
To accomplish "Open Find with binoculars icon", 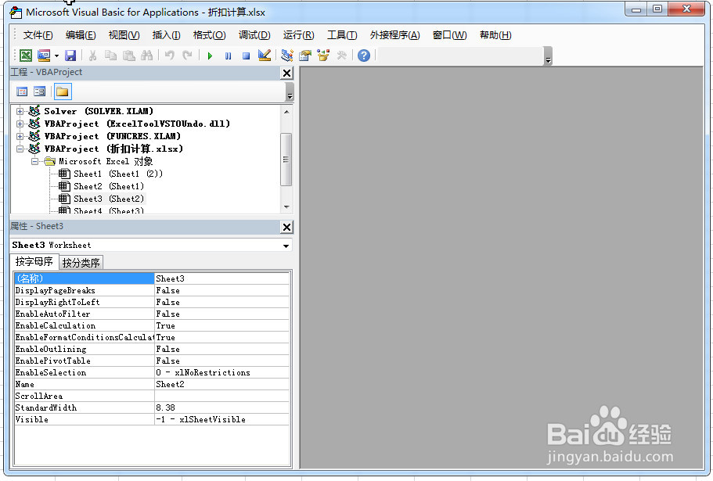I will pyautogui.click(x=147, y=56).
